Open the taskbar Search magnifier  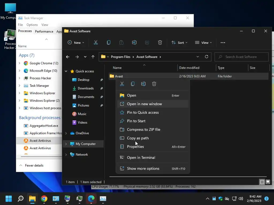21,199
